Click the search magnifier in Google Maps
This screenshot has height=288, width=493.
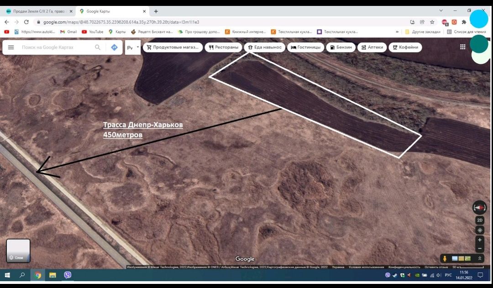(98, 47)
